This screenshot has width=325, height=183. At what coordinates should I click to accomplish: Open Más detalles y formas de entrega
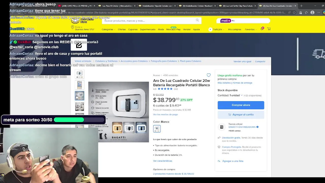[235, 83]
